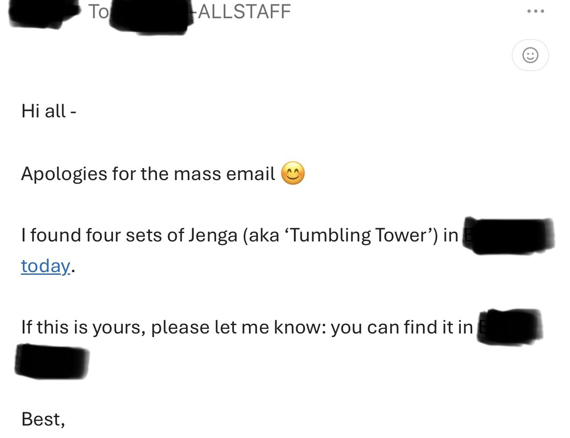Screen dimensions: 570x438
Task: Click the 'To' recipient label
Action: pyautogui.click(x=98, y=11)
